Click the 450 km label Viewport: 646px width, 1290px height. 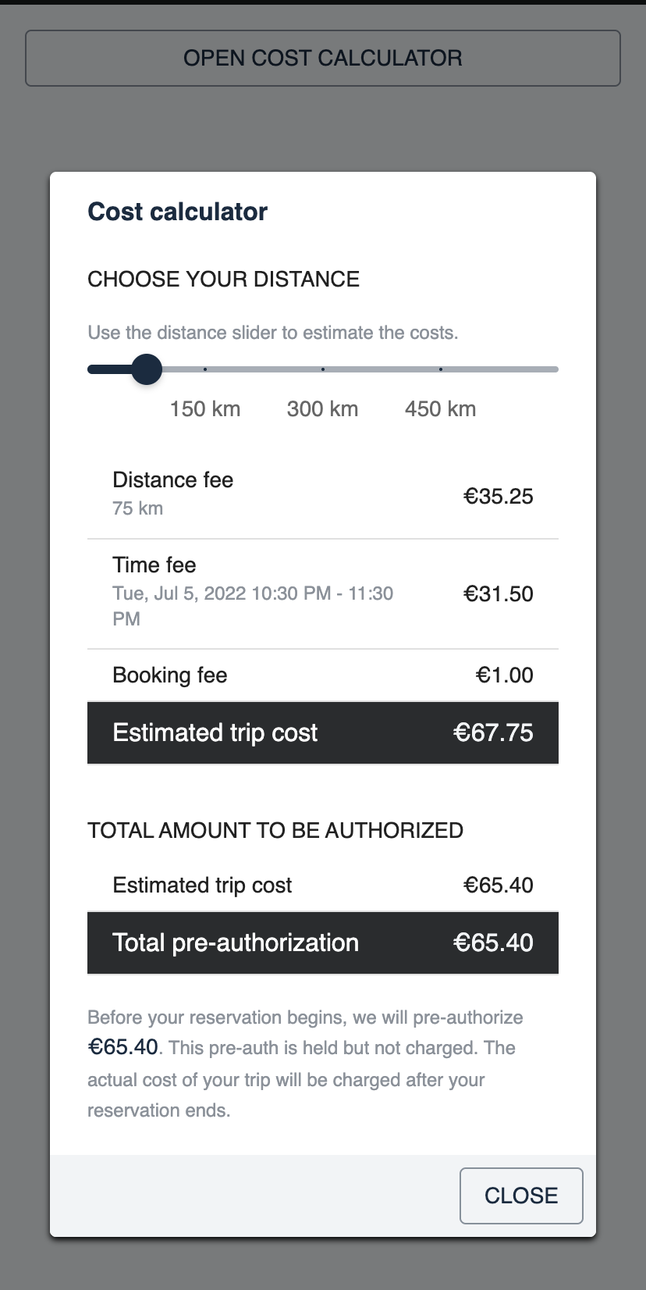tap(441, 409)
